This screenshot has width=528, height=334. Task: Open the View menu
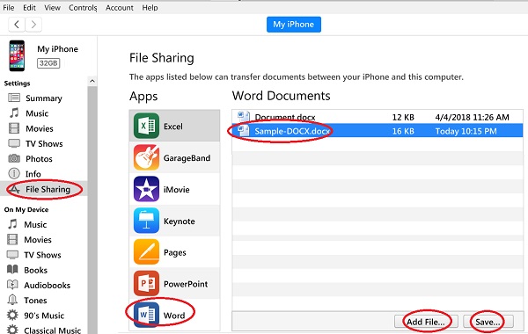52,7
